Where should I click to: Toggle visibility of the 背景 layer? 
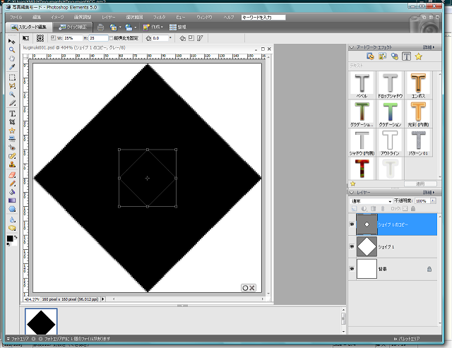[352, 269]
